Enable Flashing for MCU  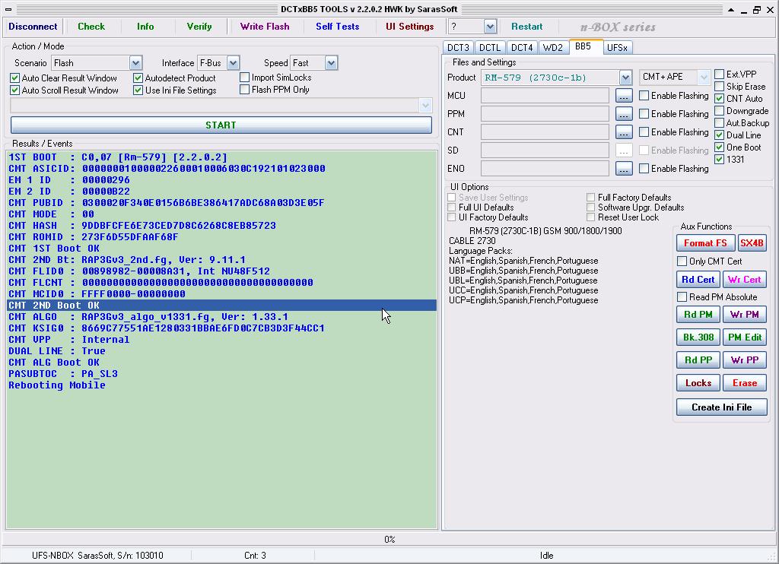pos(644,95)
